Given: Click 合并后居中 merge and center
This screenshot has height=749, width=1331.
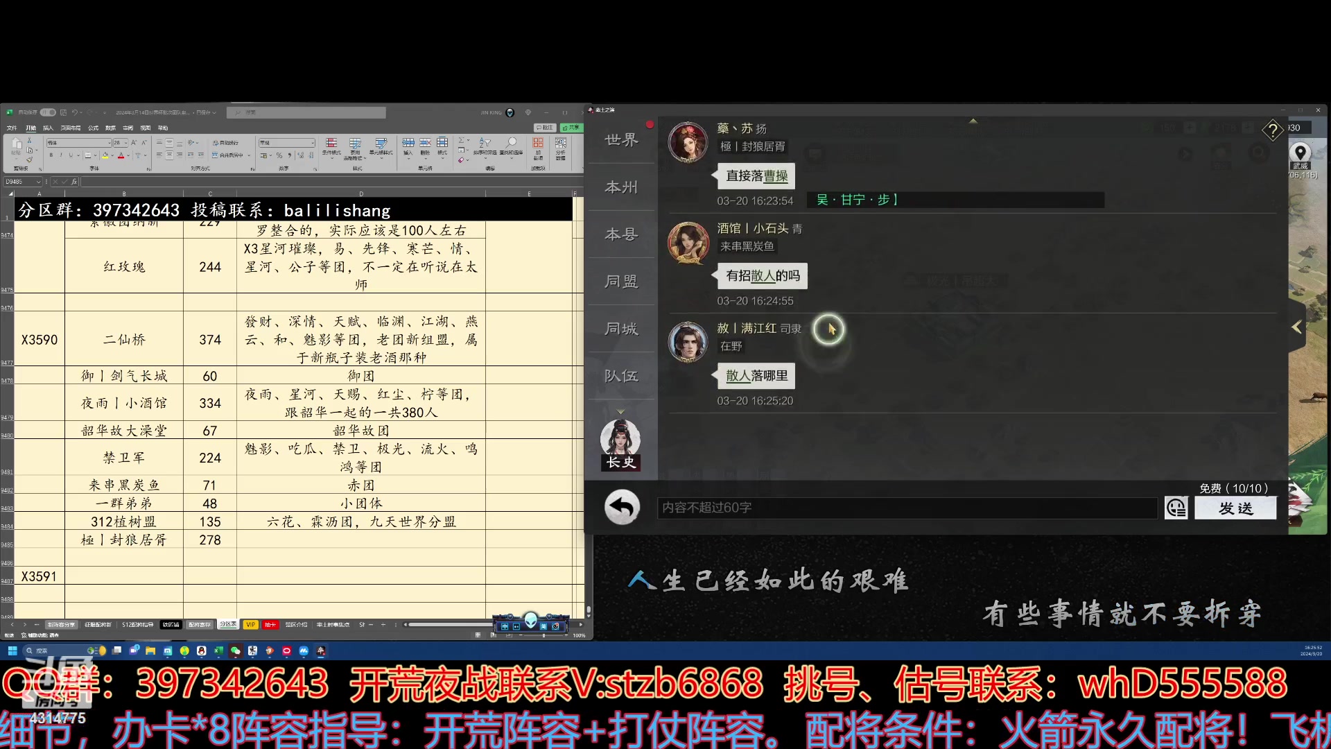Looking at the screenshot, I should (x=229, y=155).
